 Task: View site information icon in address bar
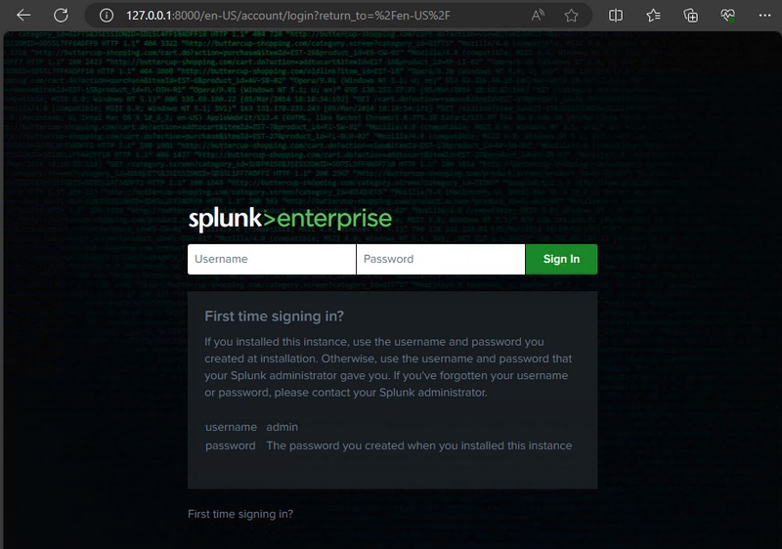coord(107,16)
